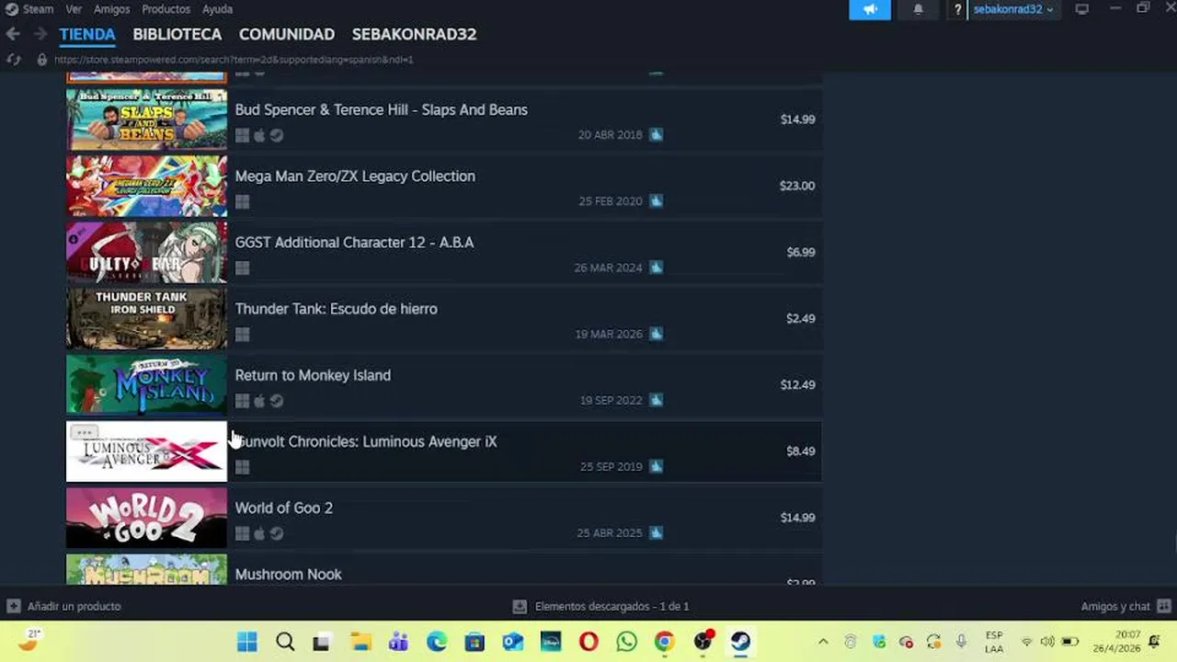Open the sebakonrad32 account dropdown
This screenshot has width=1177, height=662.
click(1013, 9)
